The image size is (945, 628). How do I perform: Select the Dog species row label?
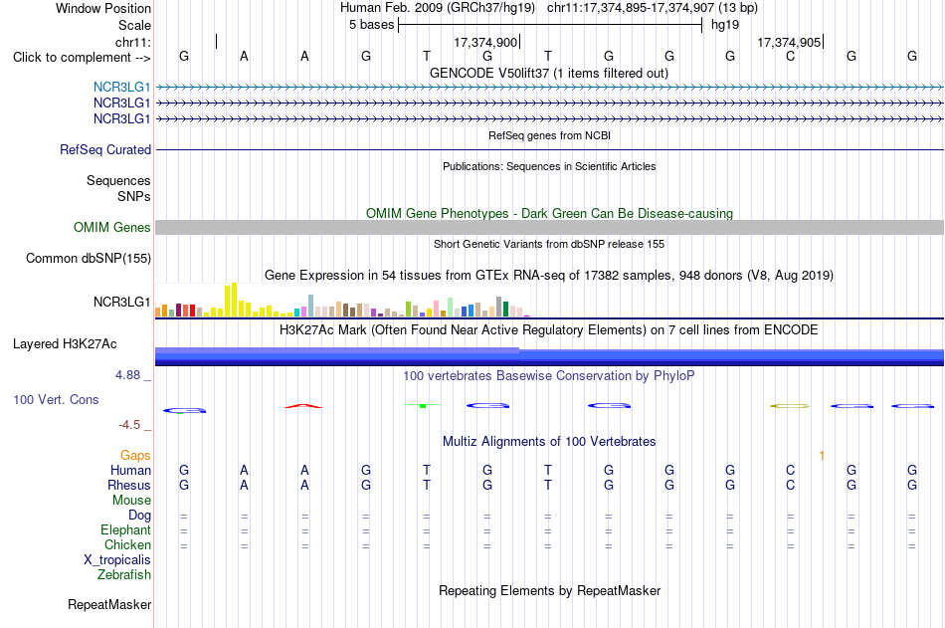[x=139, y=516]
